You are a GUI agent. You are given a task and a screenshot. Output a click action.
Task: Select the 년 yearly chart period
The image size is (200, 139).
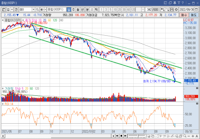pos(82,9)
